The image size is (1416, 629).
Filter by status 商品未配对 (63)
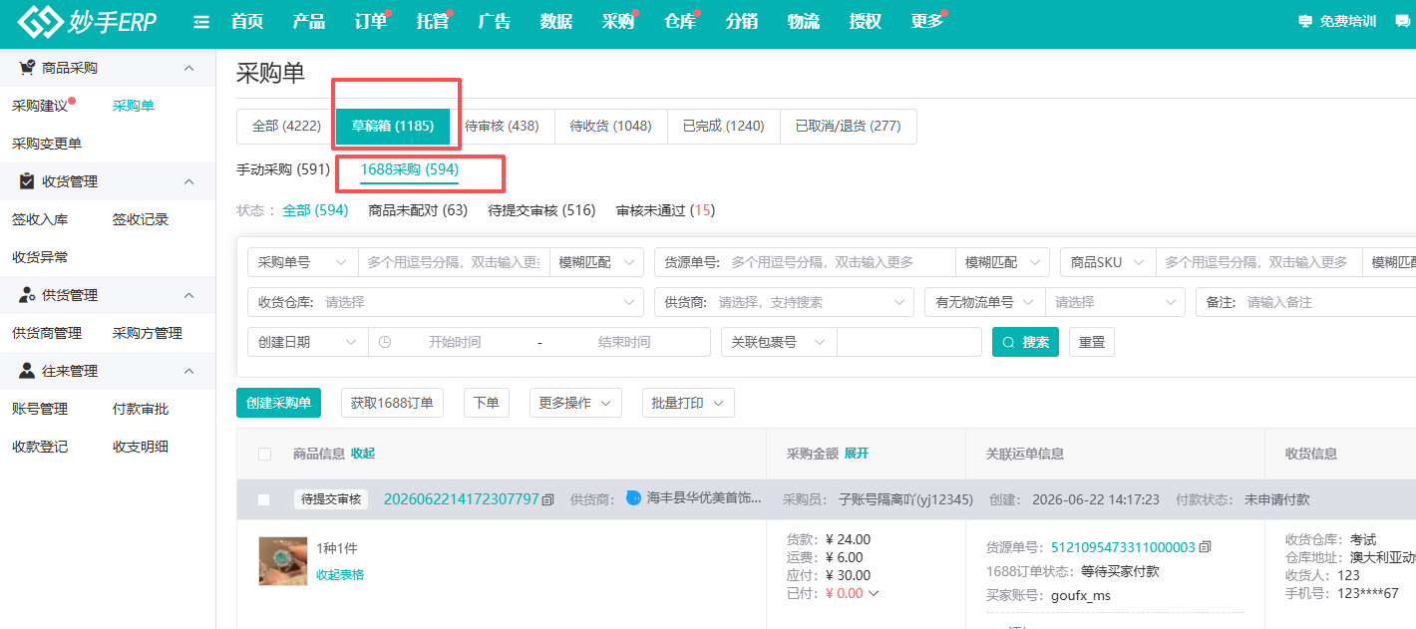[418, 210]
